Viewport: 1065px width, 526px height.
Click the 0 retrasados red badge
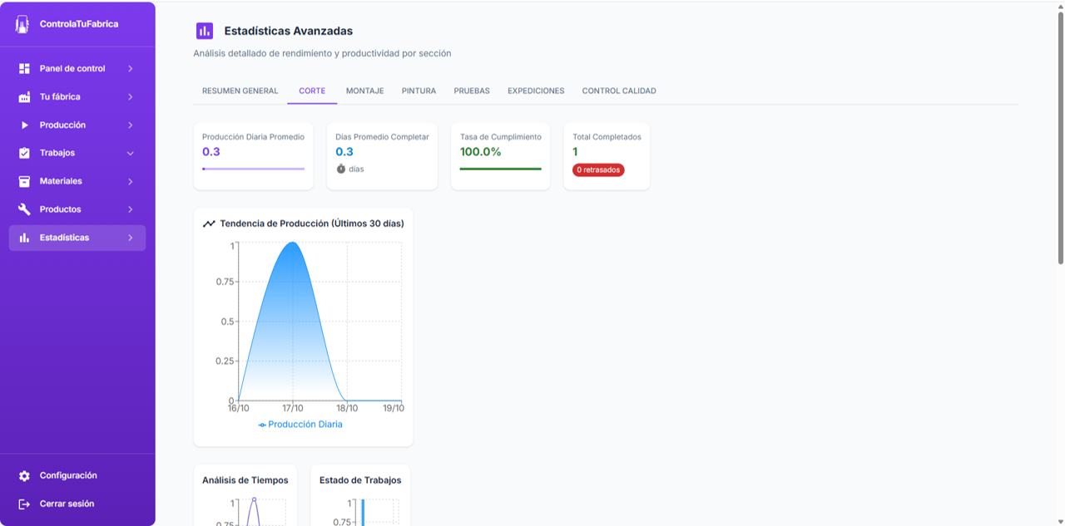pos(597,170)
